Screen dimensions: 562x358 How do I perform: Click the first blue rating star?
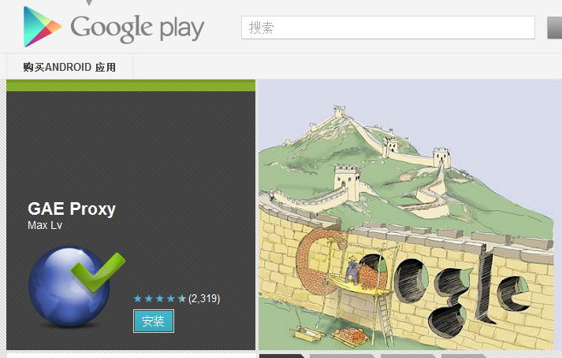(138, 298)
